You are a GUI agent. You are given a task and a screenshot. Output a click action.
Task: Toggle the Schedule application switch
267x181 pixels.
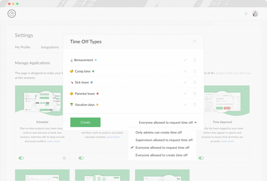pyautogui.click(x=21, y=158)
